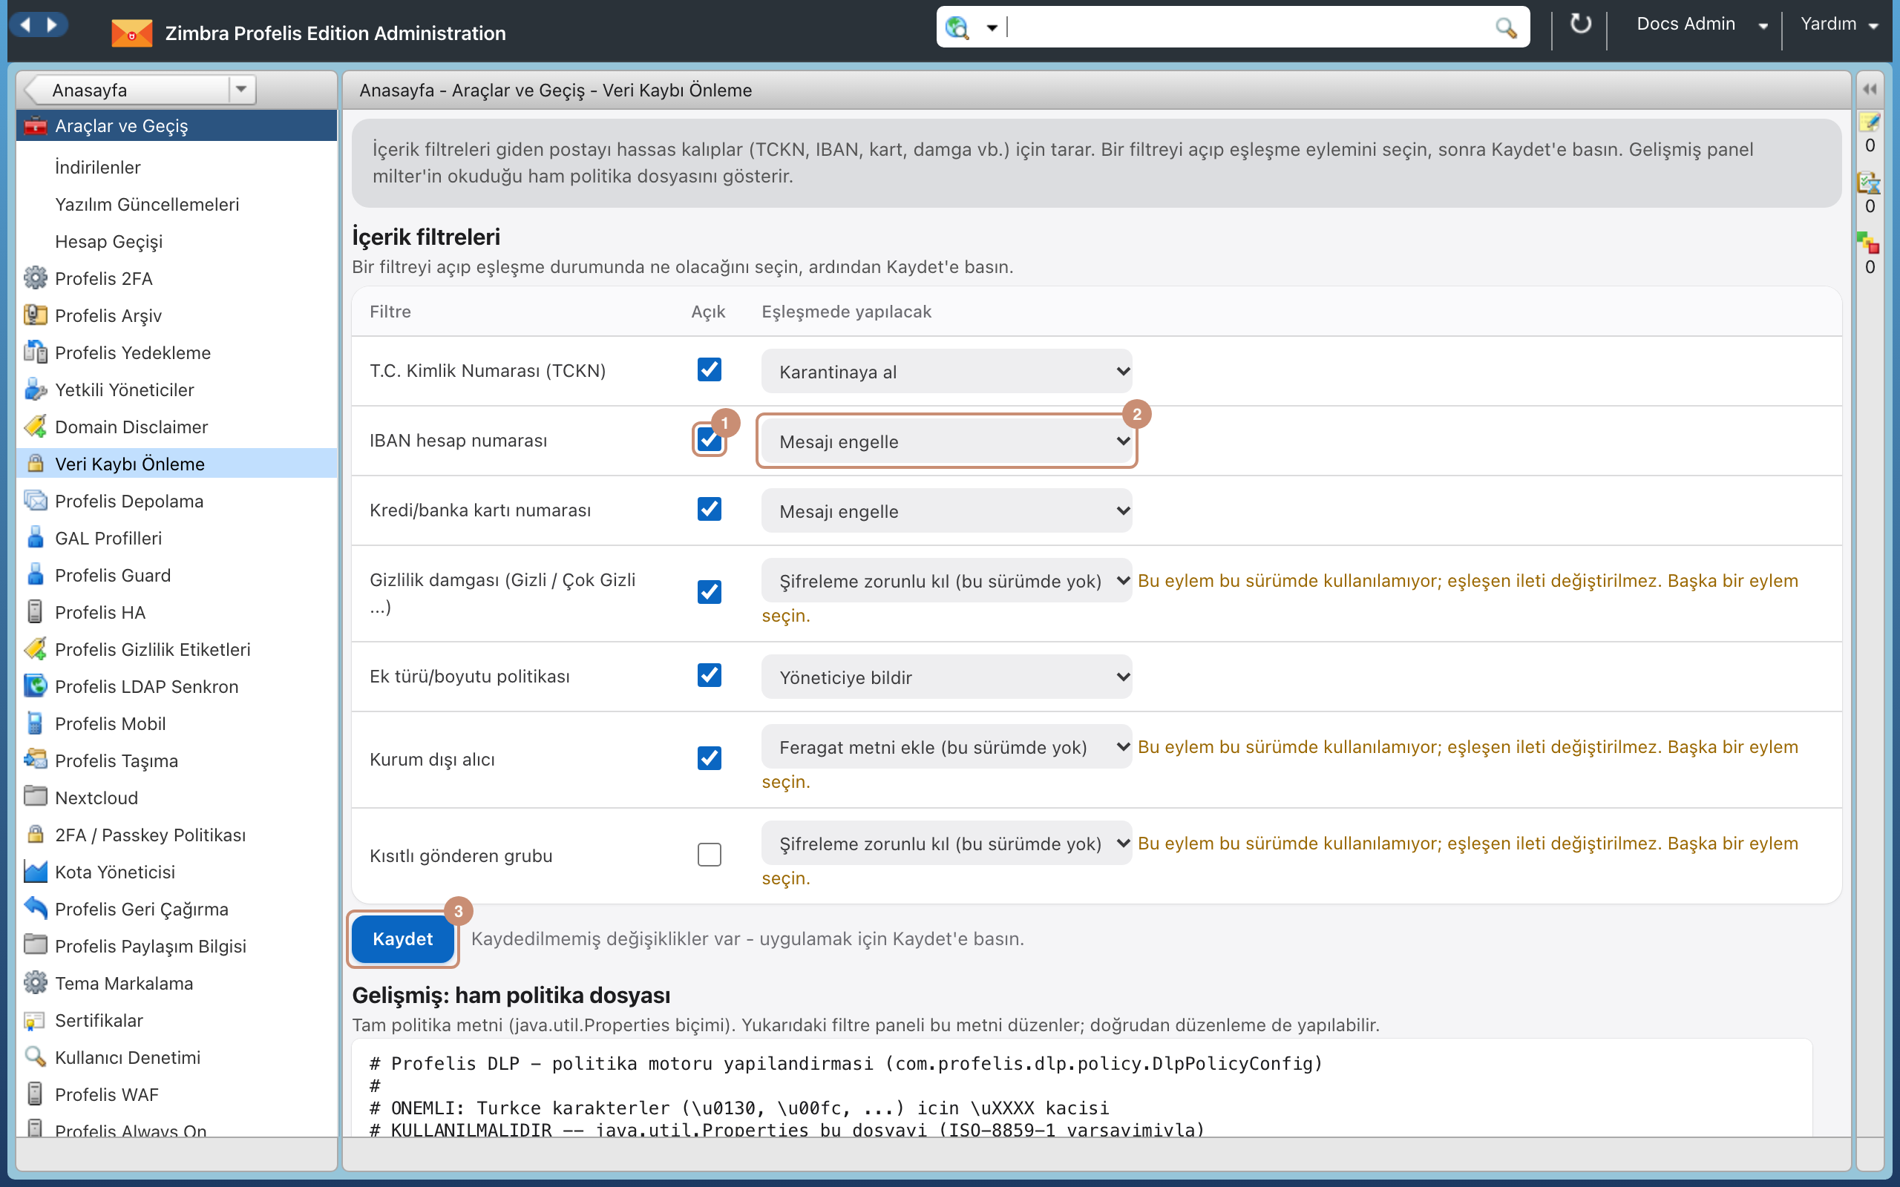
Task: Uncheck the TCKN filter checkbox
Action: point(709,369)
